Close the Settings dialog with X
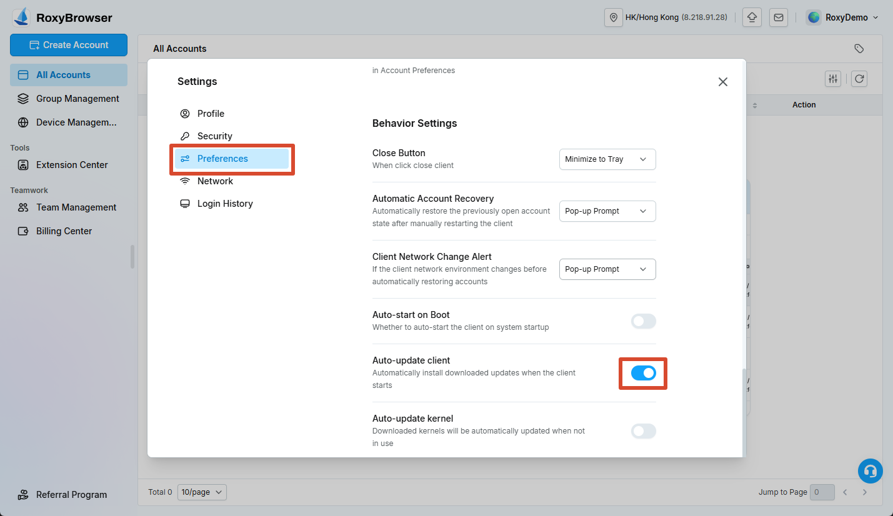Image resolution: width=893 pixels, height=516 pixels. pos(723,82)
